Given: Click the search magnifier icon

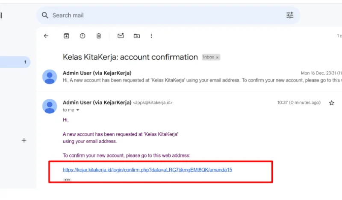Looking at the screenshot, I should [x=45, y=15].
